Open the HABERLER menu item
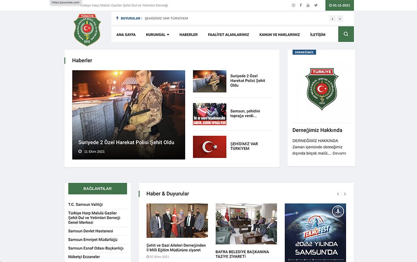The width and height of the screenshot is (417, 262). point(188,35)
